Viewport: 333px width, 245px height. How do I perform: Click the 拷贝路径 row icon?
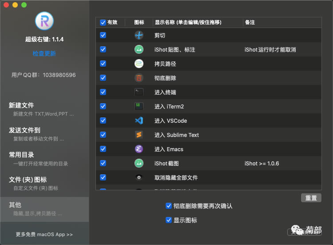[x=139, y=64]
